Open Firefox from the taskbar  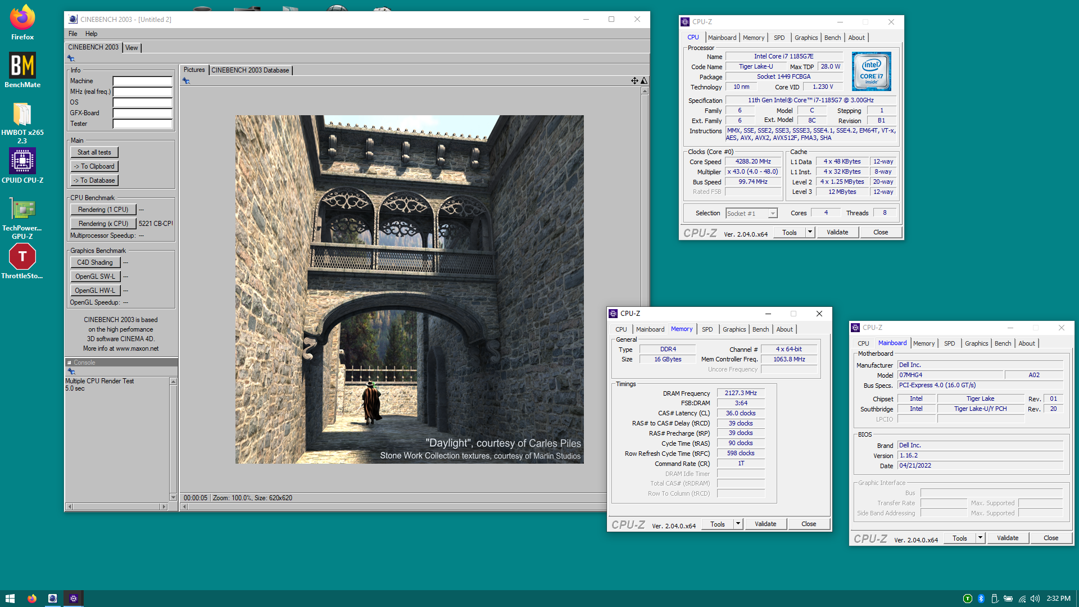(x=32, y=599)
